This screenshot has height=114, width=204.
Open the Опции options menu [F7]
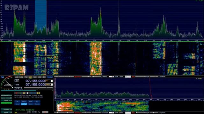click(x=6, y=100)
